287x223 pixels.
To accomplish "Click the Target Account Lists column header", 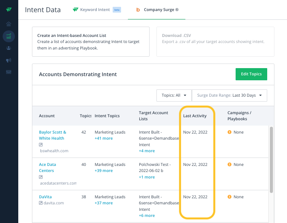I will [x=153, y=116].
